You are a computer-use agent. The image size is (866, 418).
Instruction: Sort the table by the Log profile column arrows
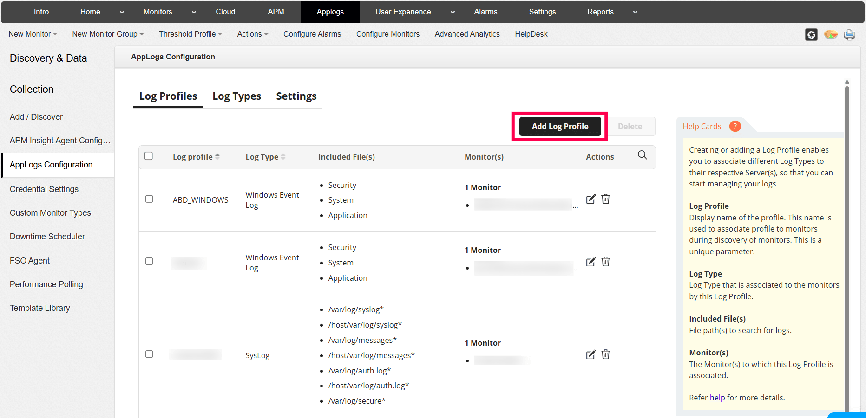pyautogui.click(x=218, y=156)
